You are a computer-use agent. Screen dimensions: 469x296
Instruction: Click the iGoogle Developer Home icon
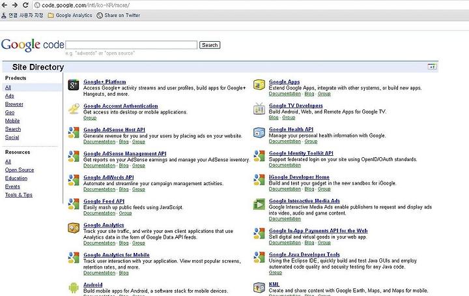259,180
